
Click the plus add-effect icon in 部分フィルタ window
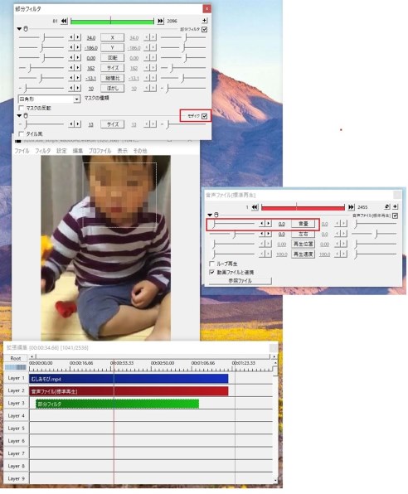(205, 21)
